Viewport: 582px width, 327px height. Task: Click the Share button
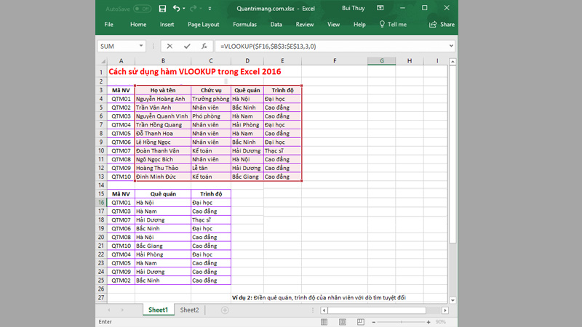(x=442, y=25)
